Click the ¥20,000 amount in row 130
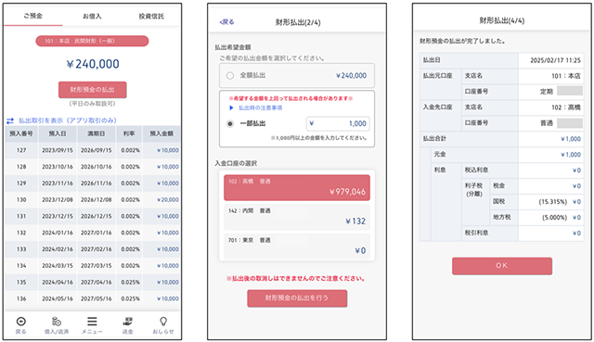Screen dimensions: 594x342 pyautogui.click(x=168, y=200)
